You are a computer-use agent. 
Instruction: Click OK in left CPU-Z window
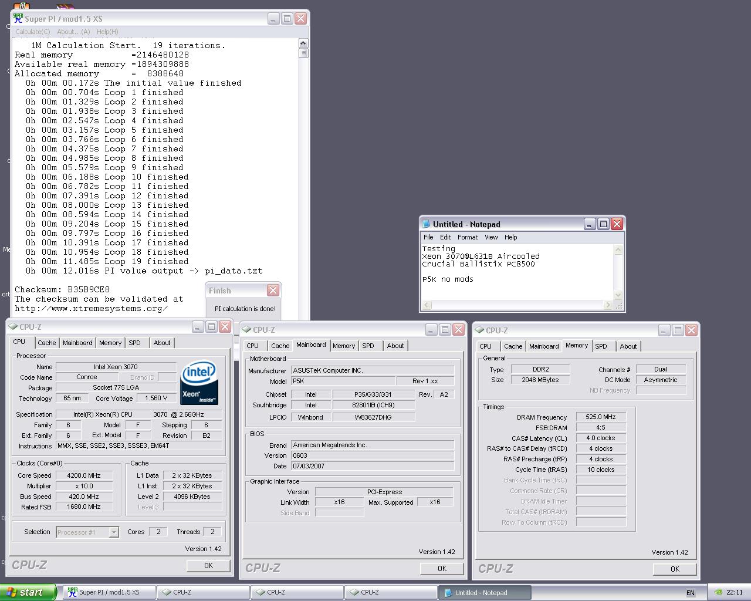pyautogui.click(x=208, y=565)
